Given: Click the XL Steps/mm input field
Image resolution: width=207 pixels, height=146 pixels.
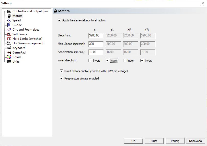Looking at the screenshot, I should (x=96, y=36).
